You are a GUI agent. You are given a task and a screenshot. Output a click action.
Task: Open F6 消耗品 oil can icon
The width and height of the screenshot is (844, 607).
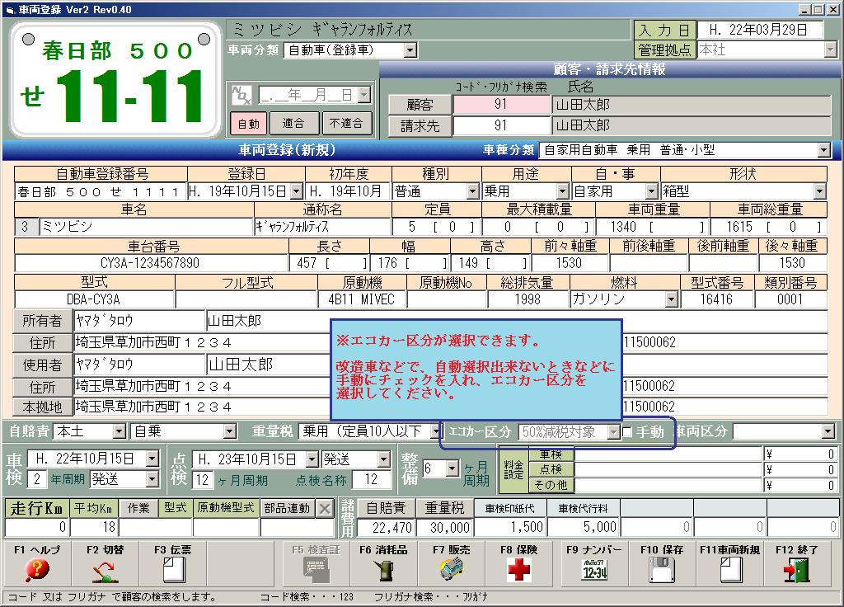click(x=382, y=569)
